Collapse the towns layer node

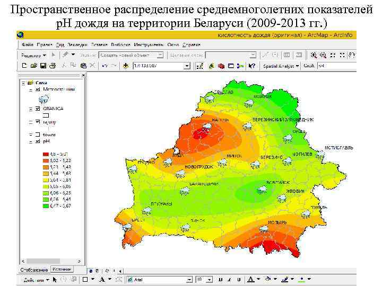31,135
